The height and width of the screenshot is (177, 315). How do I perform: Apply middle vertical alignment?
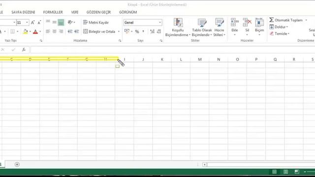[54, 22]
